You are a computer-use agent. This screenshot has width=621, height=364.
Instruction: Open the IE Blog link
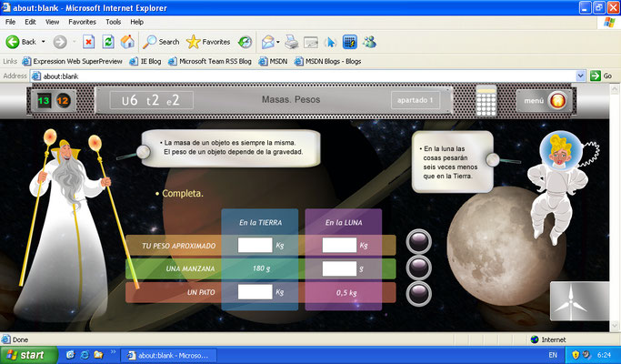click(x=145, y=61)
